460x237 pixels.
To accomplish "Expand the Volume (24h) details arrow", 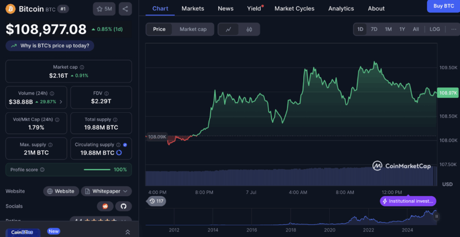I will click(x=61, y=102).
